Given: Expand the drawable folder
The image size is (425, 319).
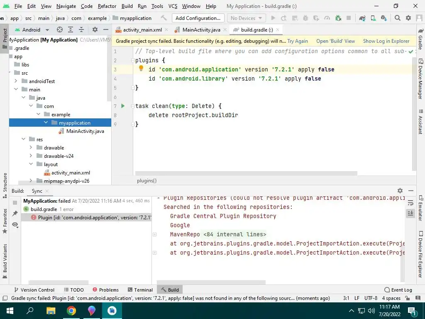Looking at the screenshot, I should coord(31,147).
